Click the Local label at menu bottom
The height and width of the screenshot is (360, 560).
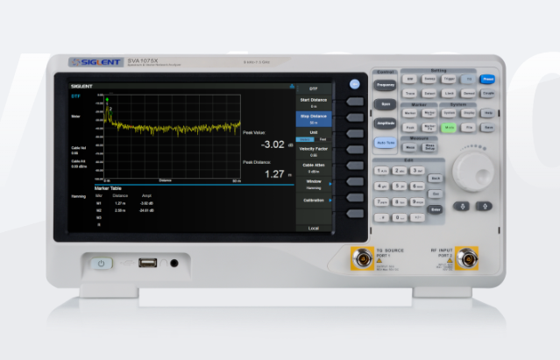click(314, 228)
